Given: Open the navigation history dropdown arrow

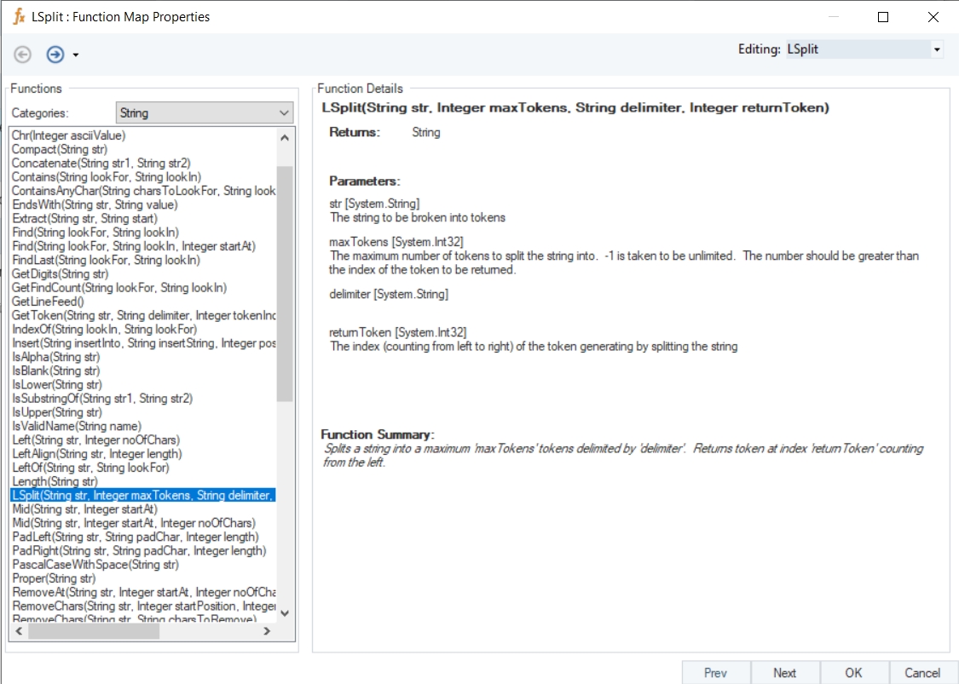Looking at the screenshot, I should [76, 55].
